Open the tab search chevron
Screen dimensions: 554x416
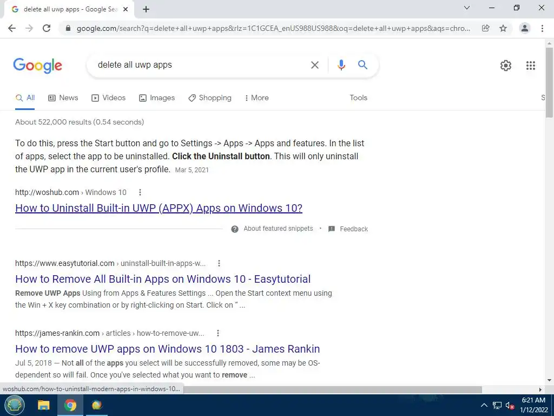coord(467,8)
